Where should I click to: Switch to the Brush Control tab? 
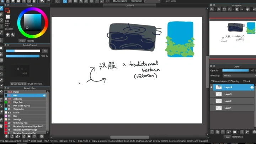coord(18,84)
